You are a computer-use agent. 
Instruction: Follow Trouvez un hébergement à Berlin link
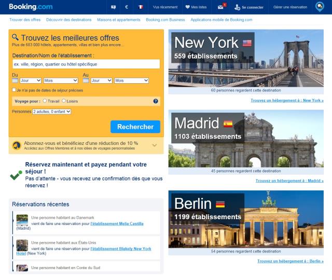point(290,261)
